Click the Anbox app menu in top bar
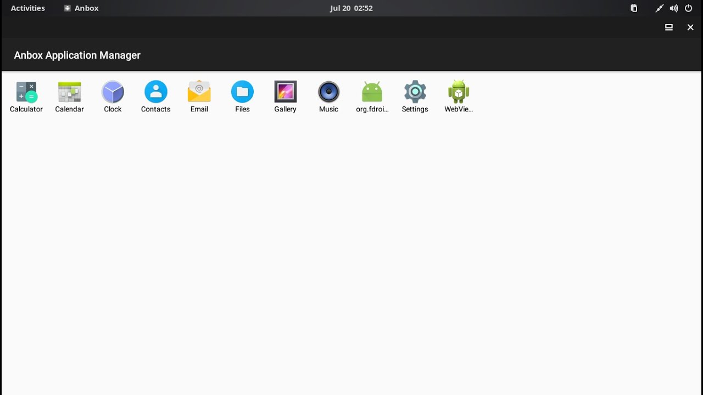703x395 pixels. (x=81, y=8)
